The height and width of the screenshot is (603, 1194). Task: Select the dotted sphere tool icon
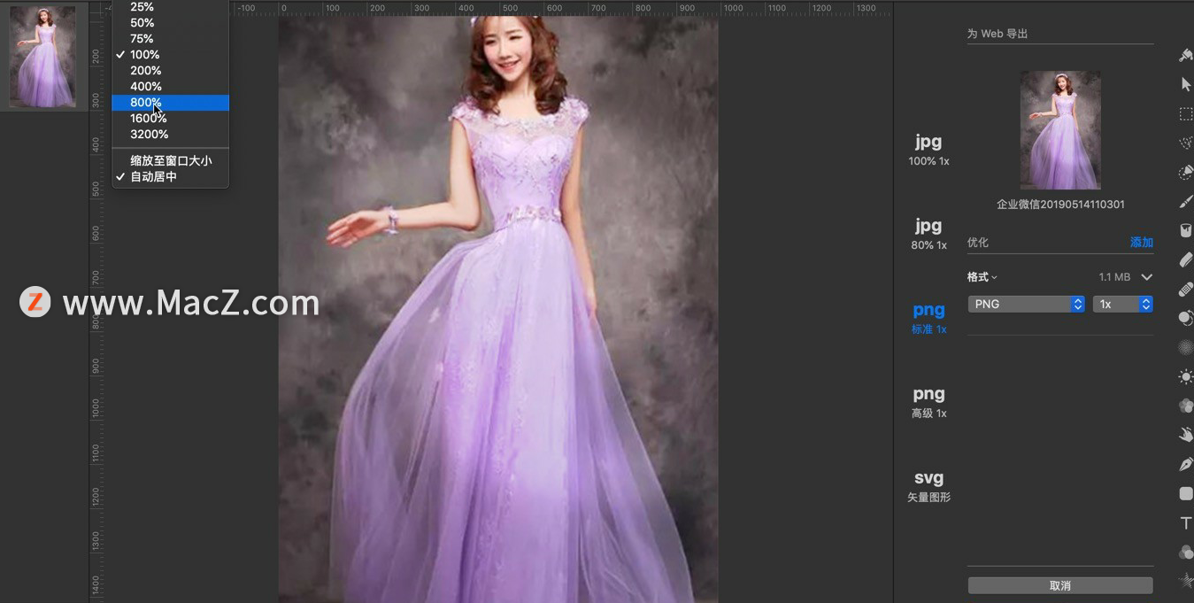click(x=1186, y=347)
